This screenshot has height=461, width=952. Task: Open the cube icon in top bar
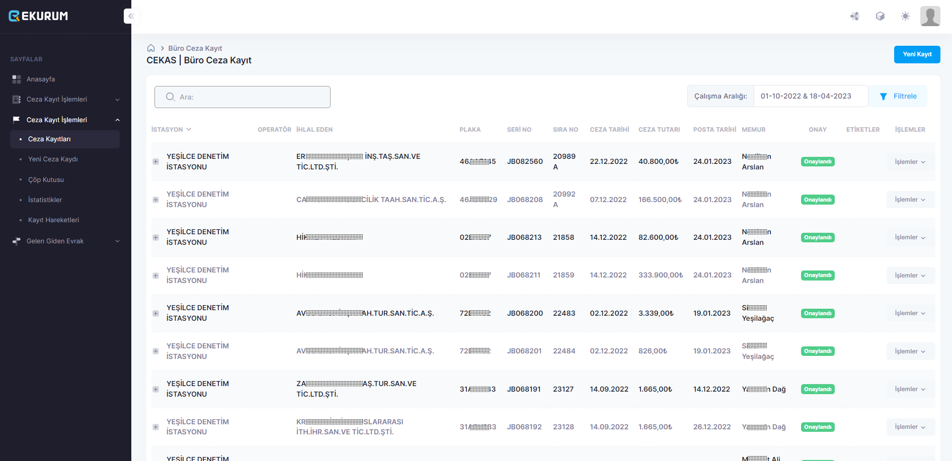pos(880,16)
